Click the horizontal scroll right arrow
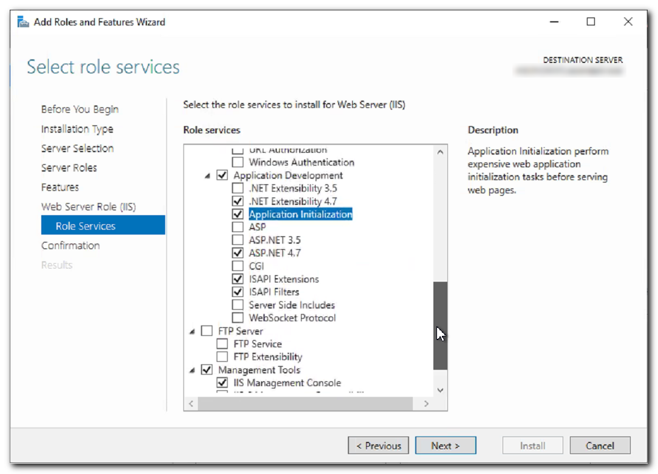Image resolution: width=658 pixels, height=474 pixels. coord(426,404)
